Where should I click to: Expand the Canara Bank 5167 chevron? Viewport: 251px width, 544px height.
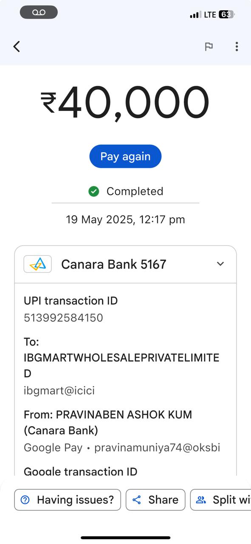220,264
